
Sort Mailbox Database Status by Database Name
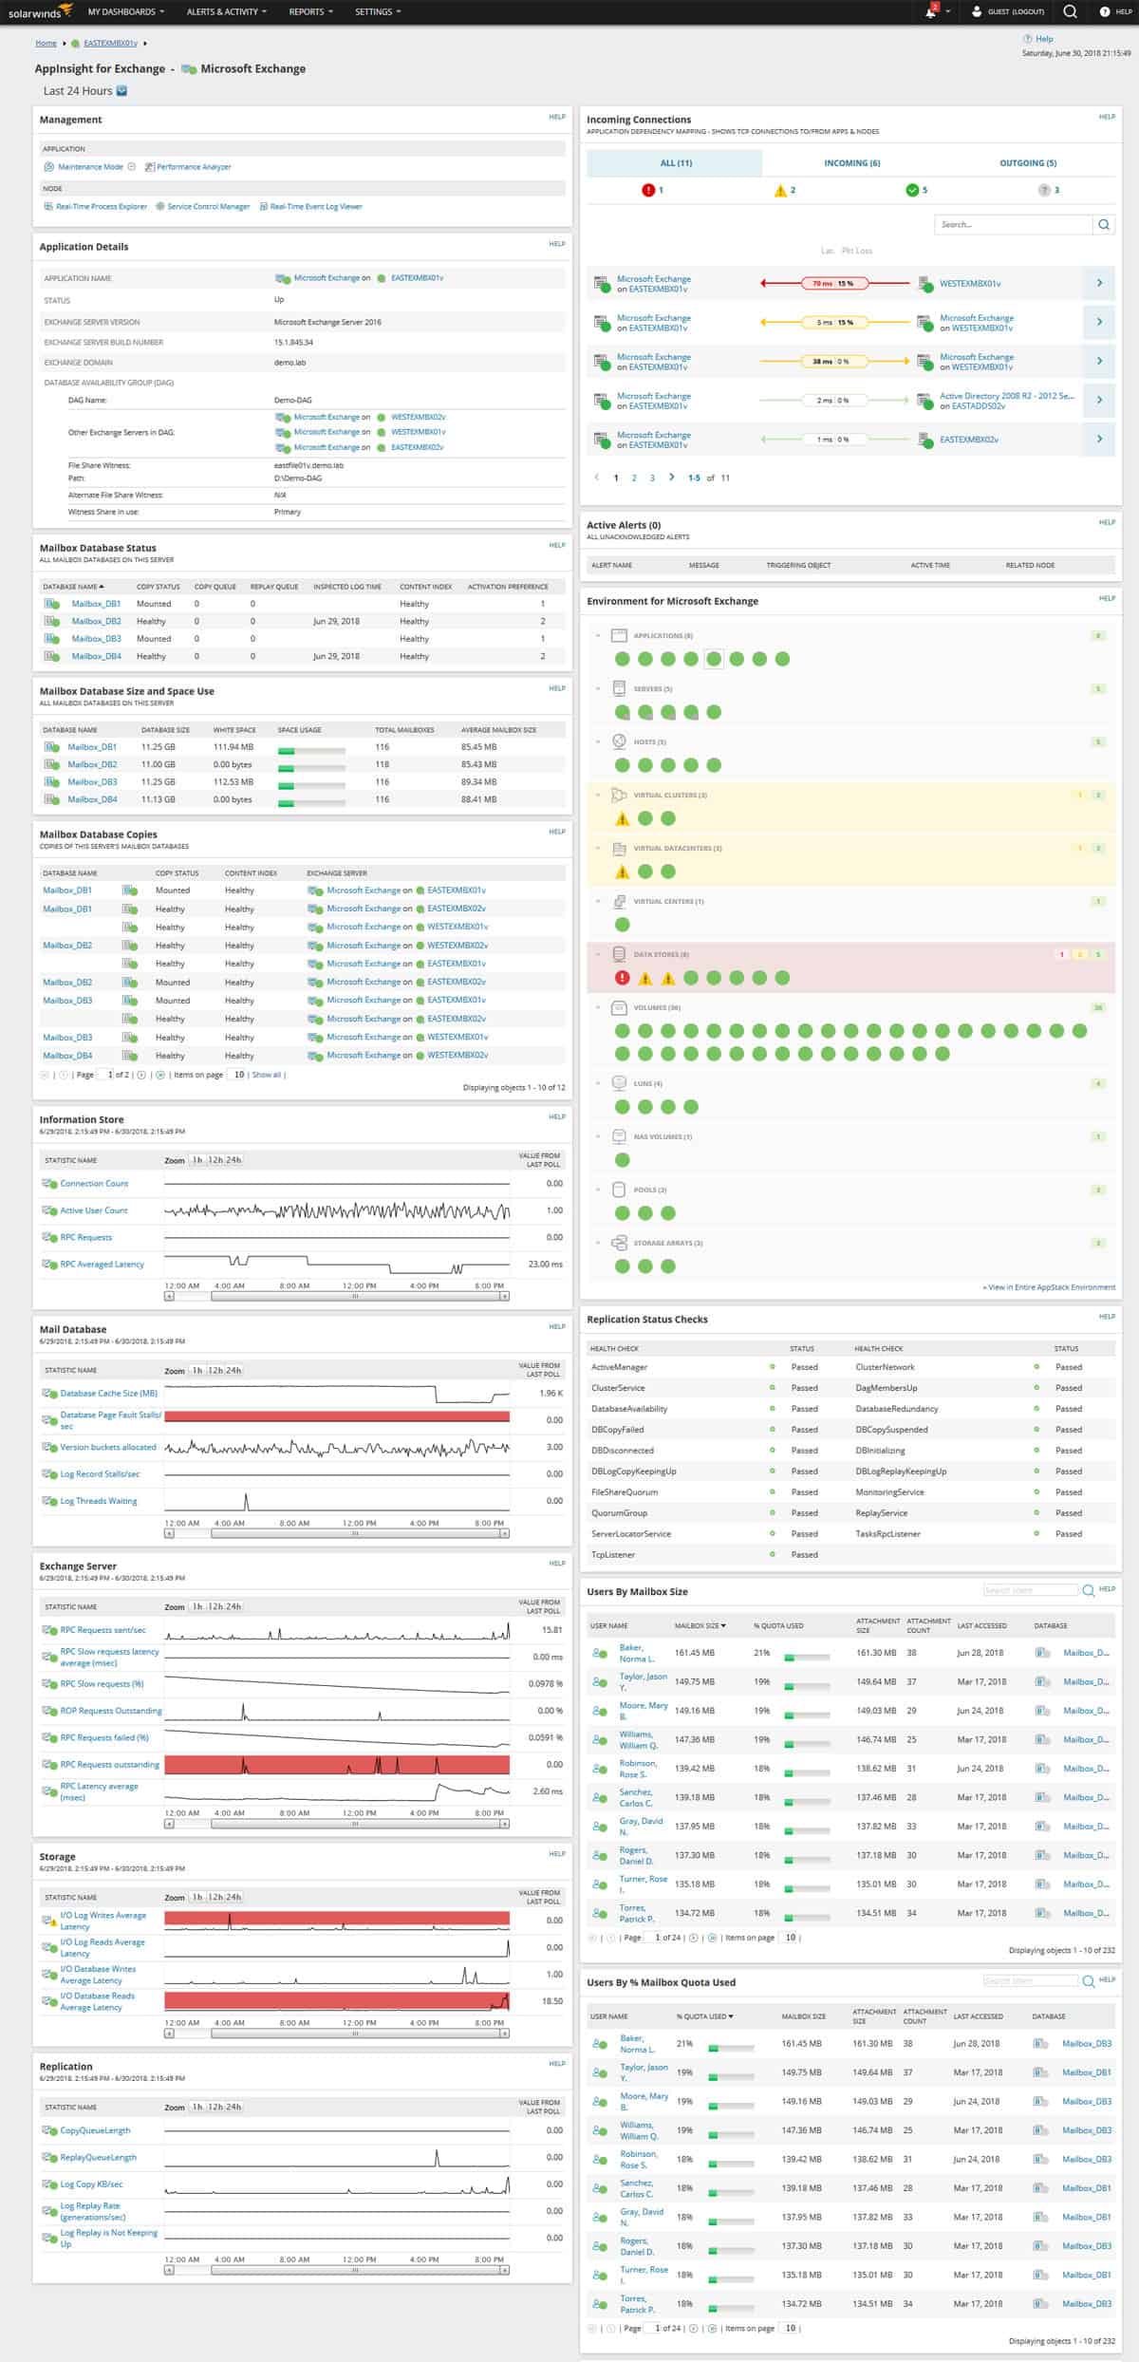tap(73, 587)
